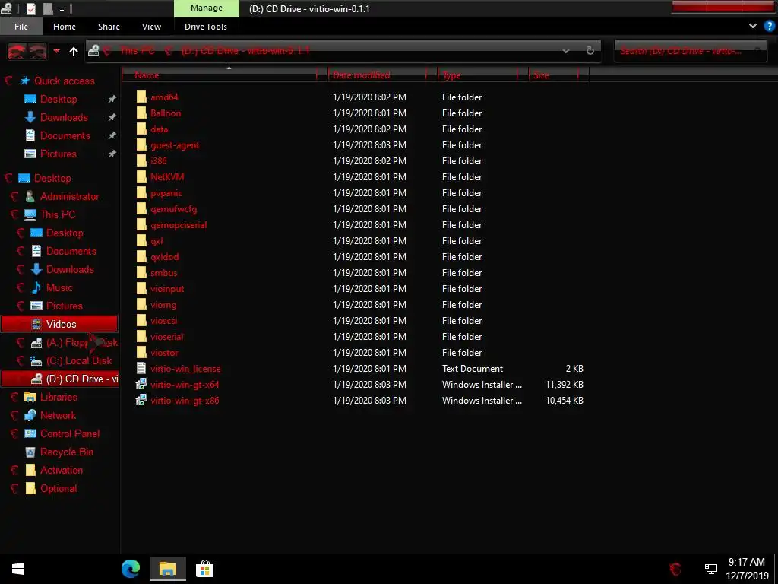Open pinned Documents under Quick access
Screen dimensions: 778x584
pos(65,135)
